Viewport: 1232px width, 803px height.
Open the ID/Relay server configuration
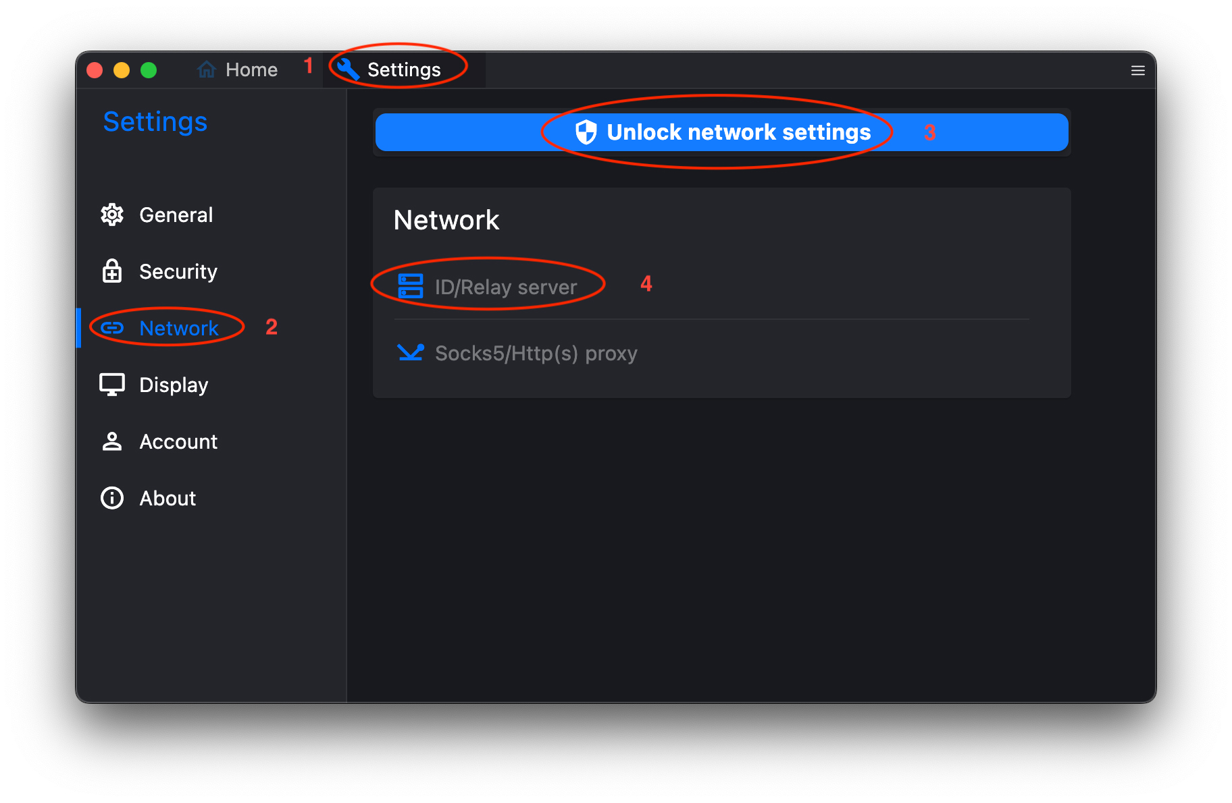pyautogui.click(x=505, y=287)
